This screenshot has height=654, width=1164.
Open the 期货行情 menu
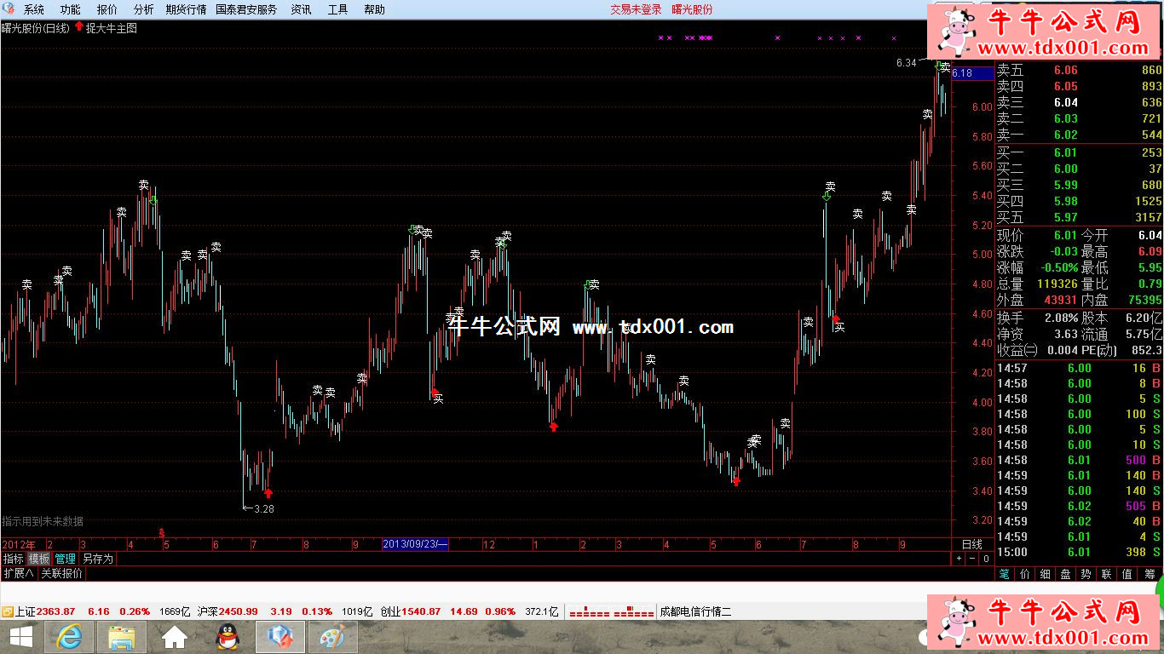click(x=186, y=9)
